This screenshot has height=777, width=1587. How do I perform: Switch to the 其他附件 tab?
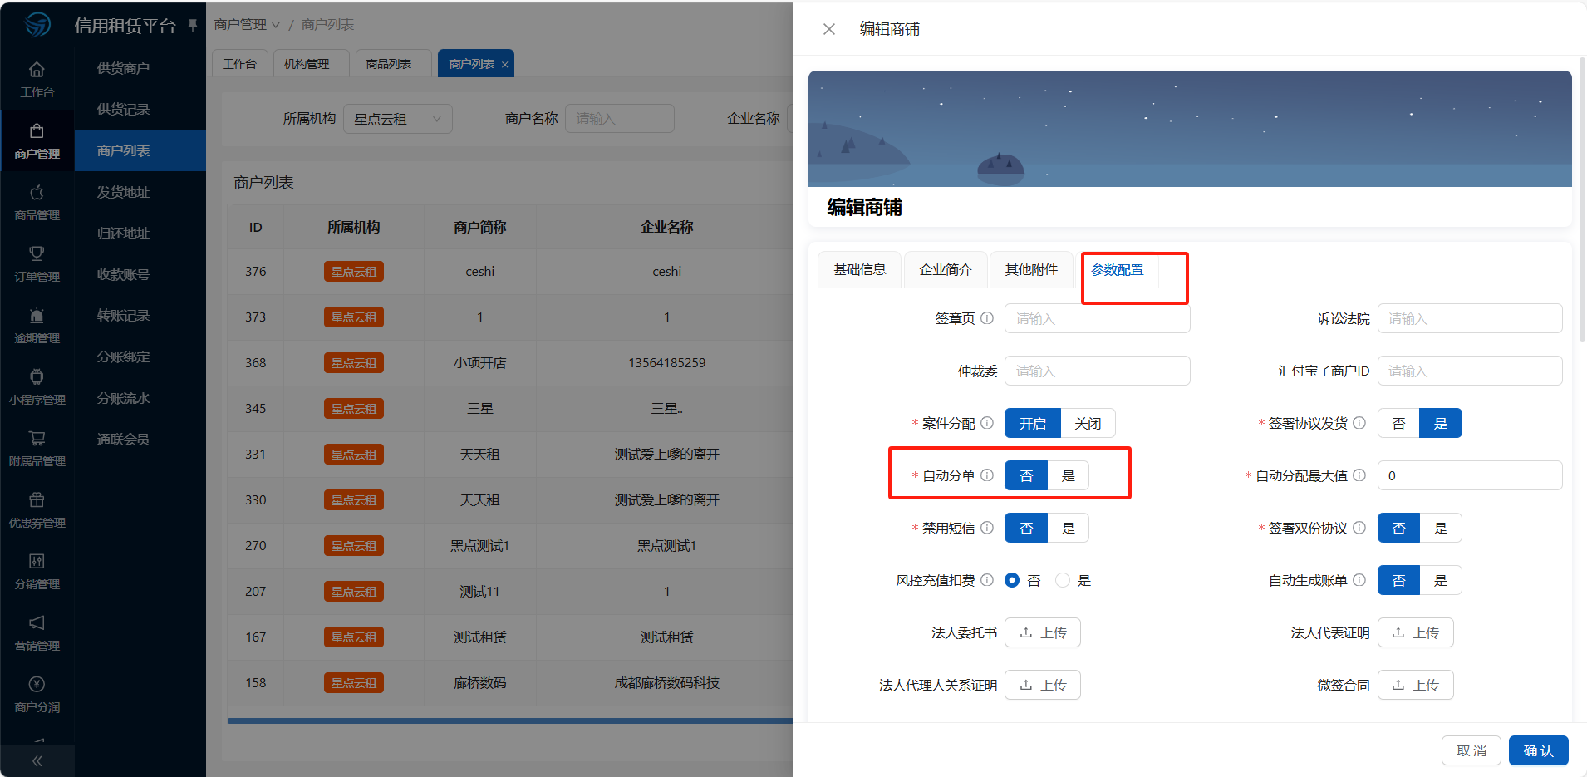pos(1031,269)
